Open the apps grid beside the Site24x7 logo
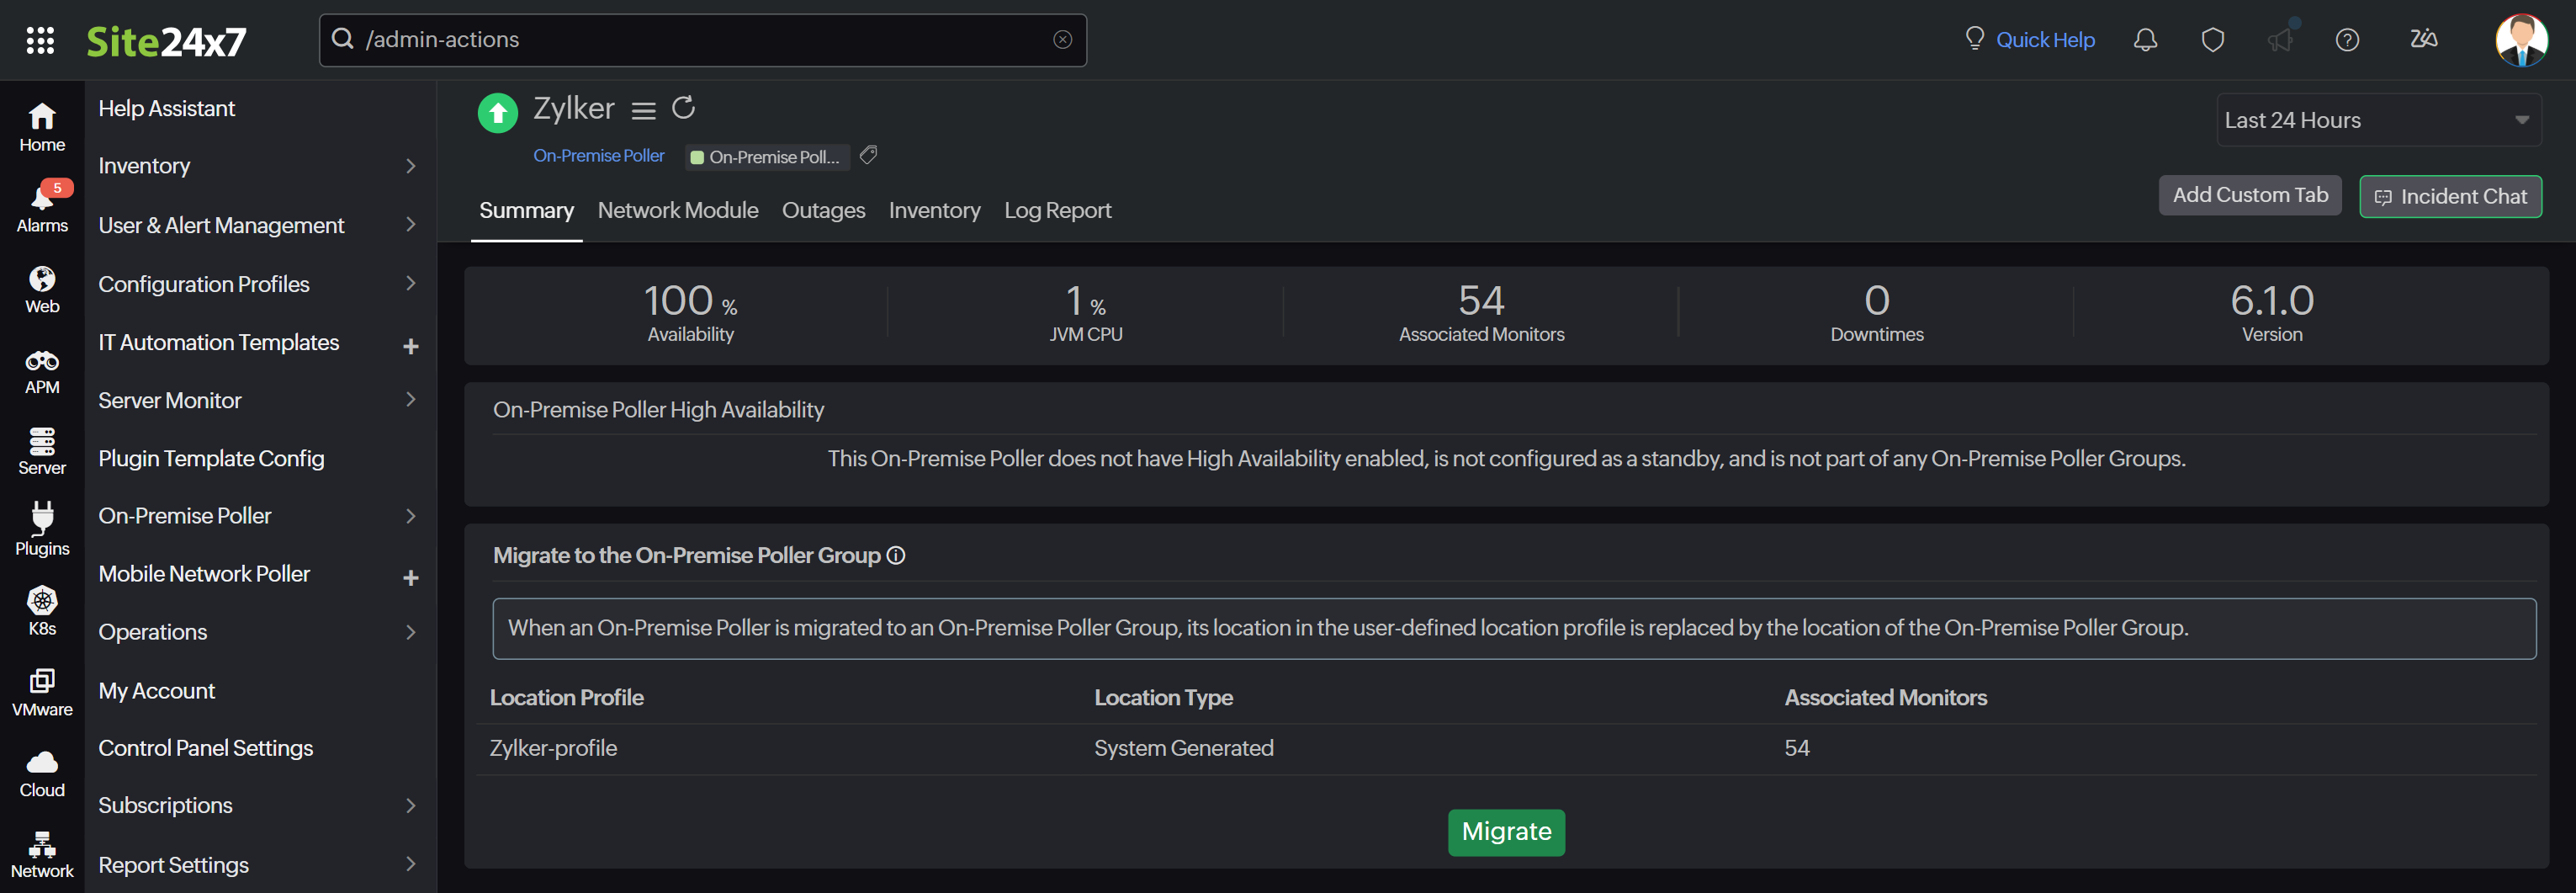The width and height of the screenshot is (2576, 893). coord(41,40)
